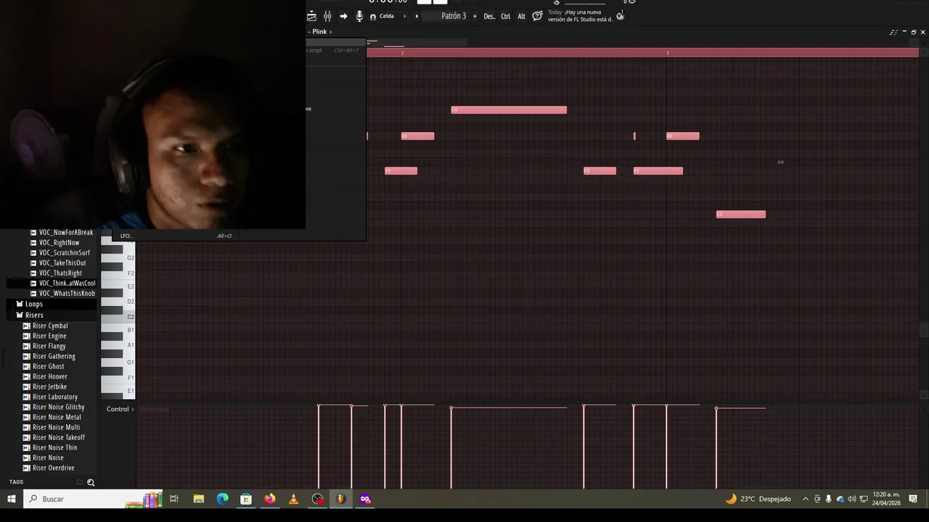Select the lowest note near bar 3

(x=741, y=215)
